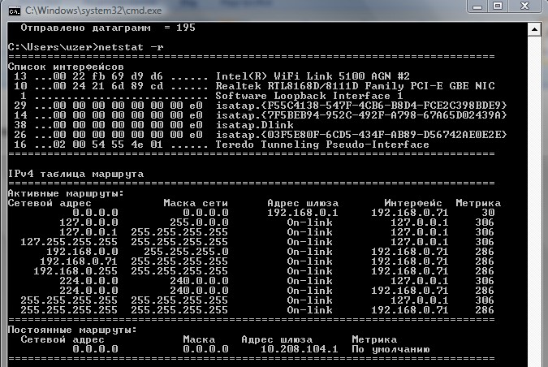
Task: Click interface index 16 for Teredo
Action: 20,145
